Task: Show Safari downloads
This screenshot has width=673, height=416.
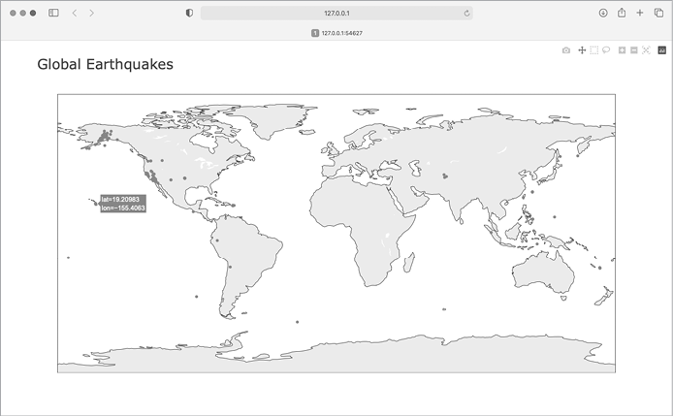Action: click(x=603, y=13)
